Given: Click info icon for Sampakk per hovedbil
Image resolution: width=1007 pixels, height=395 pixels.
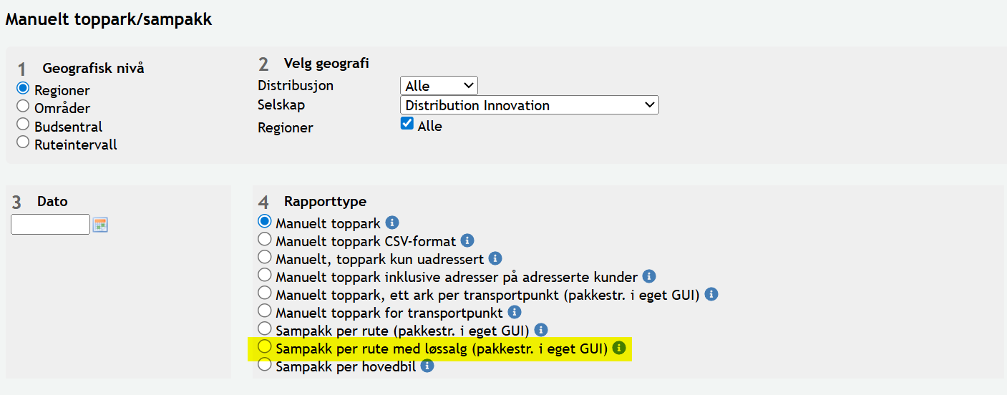Looking at the screenshot, I should 427,366.
